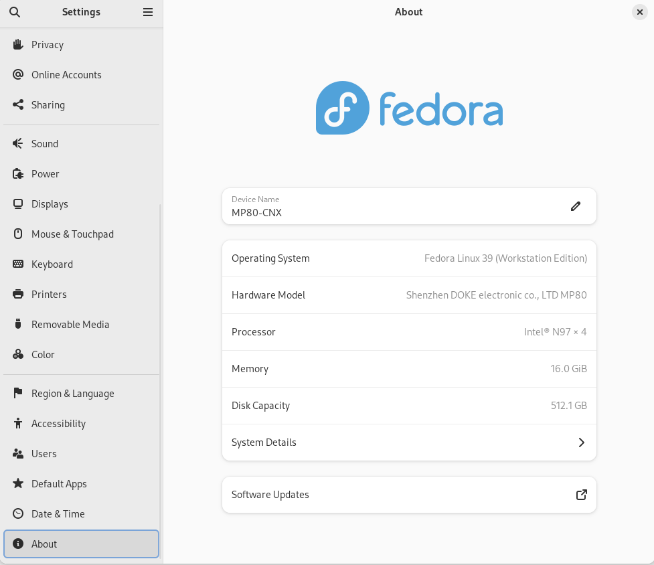
Task: Click the Printers icon
Action: [18, 294]
